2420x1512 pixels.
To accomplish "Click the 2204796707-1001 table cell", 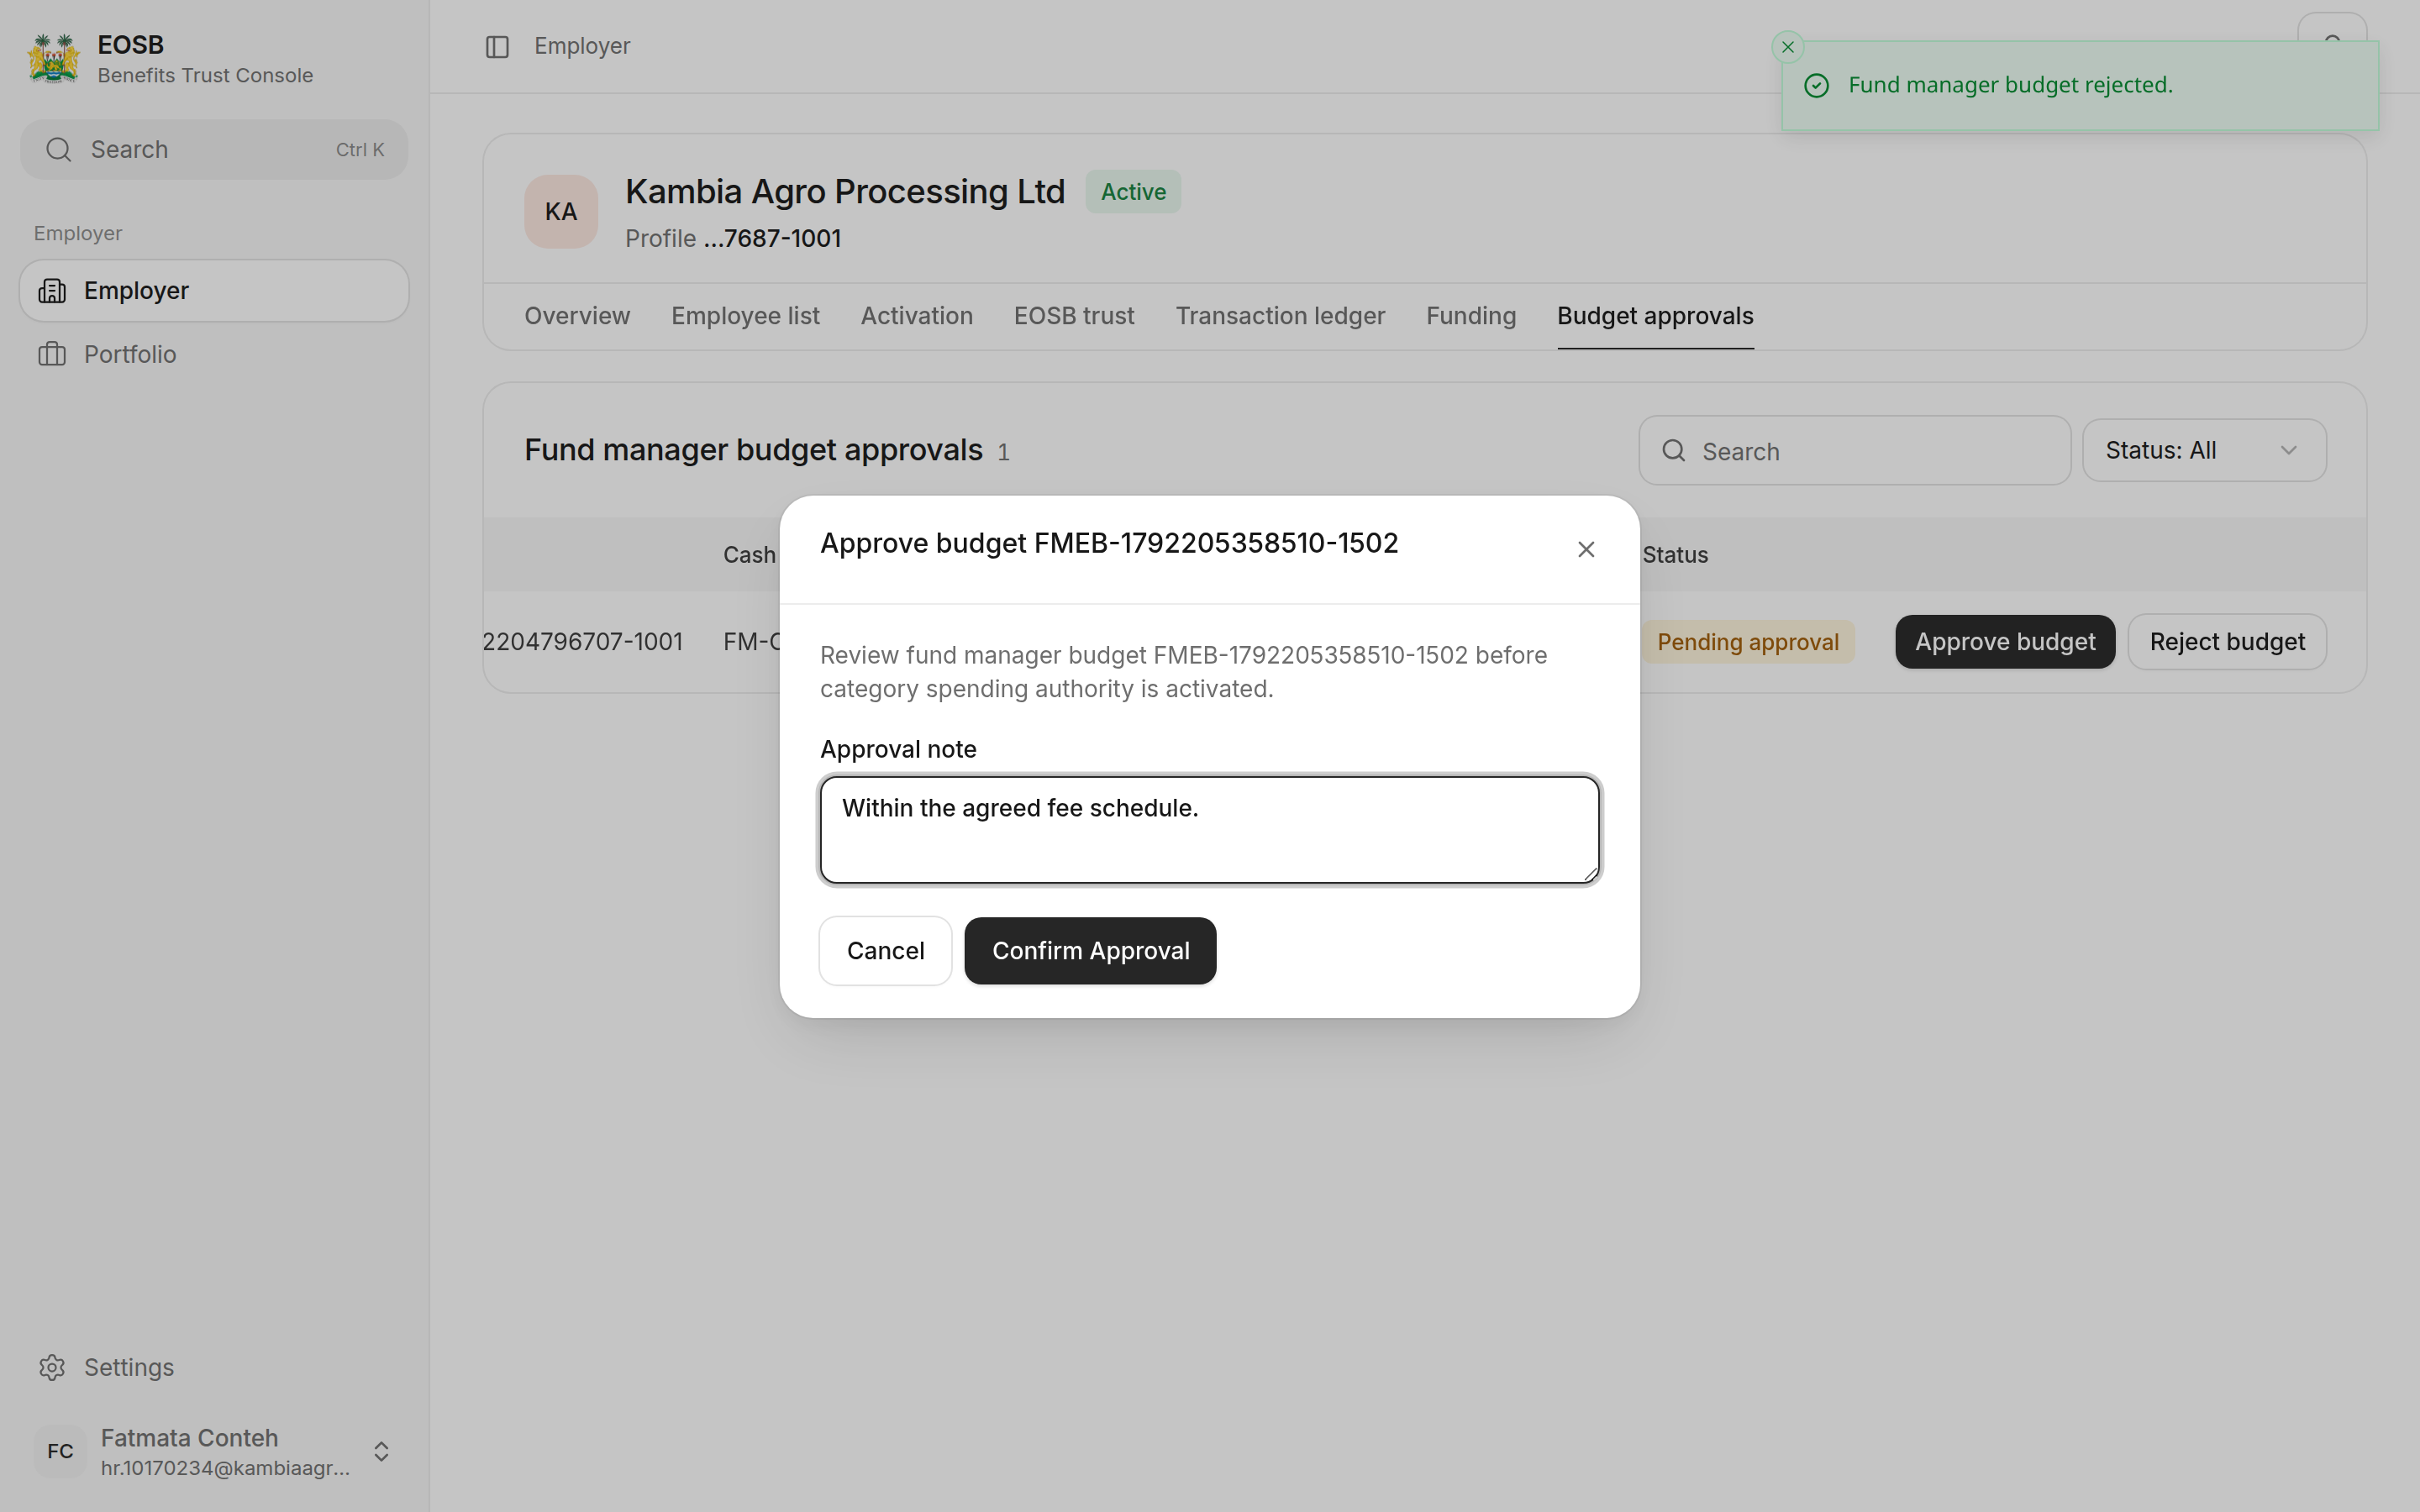I will [583, 642].
